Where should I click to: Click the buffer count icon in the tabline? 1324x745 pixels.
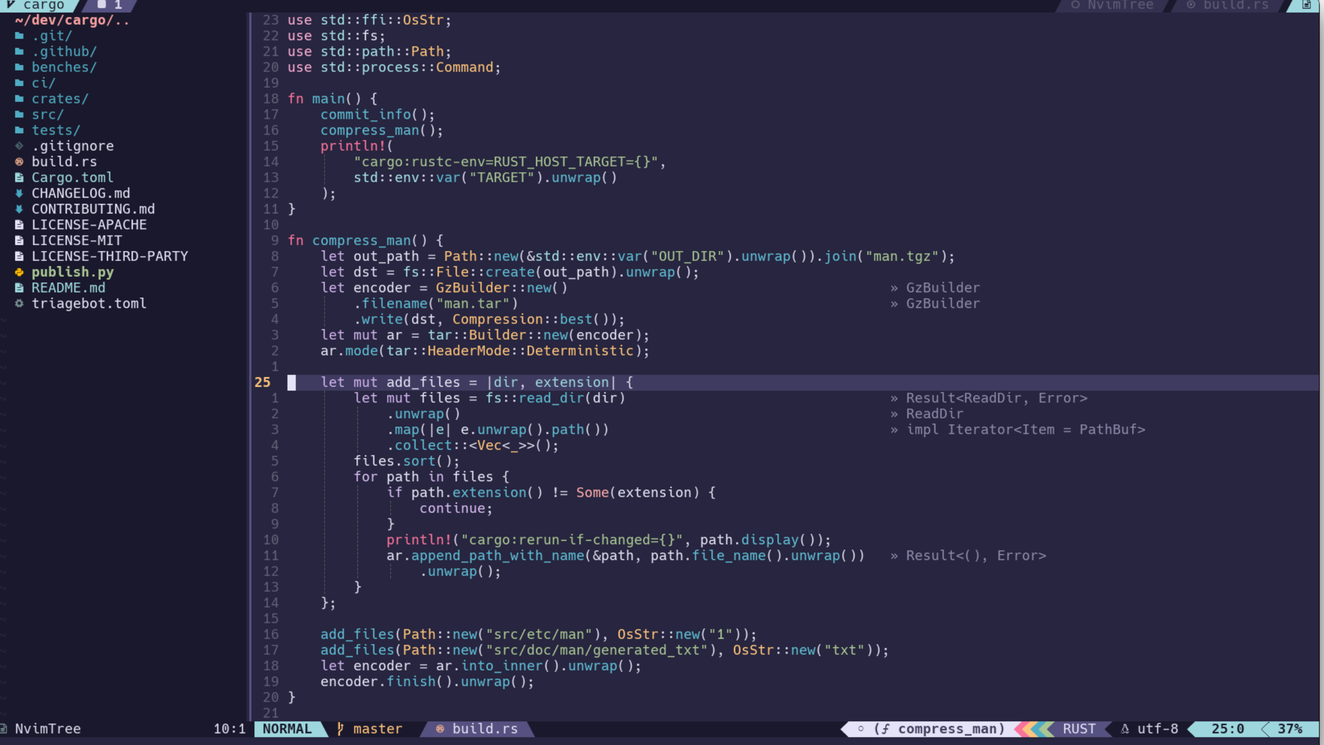click(100, 5)
